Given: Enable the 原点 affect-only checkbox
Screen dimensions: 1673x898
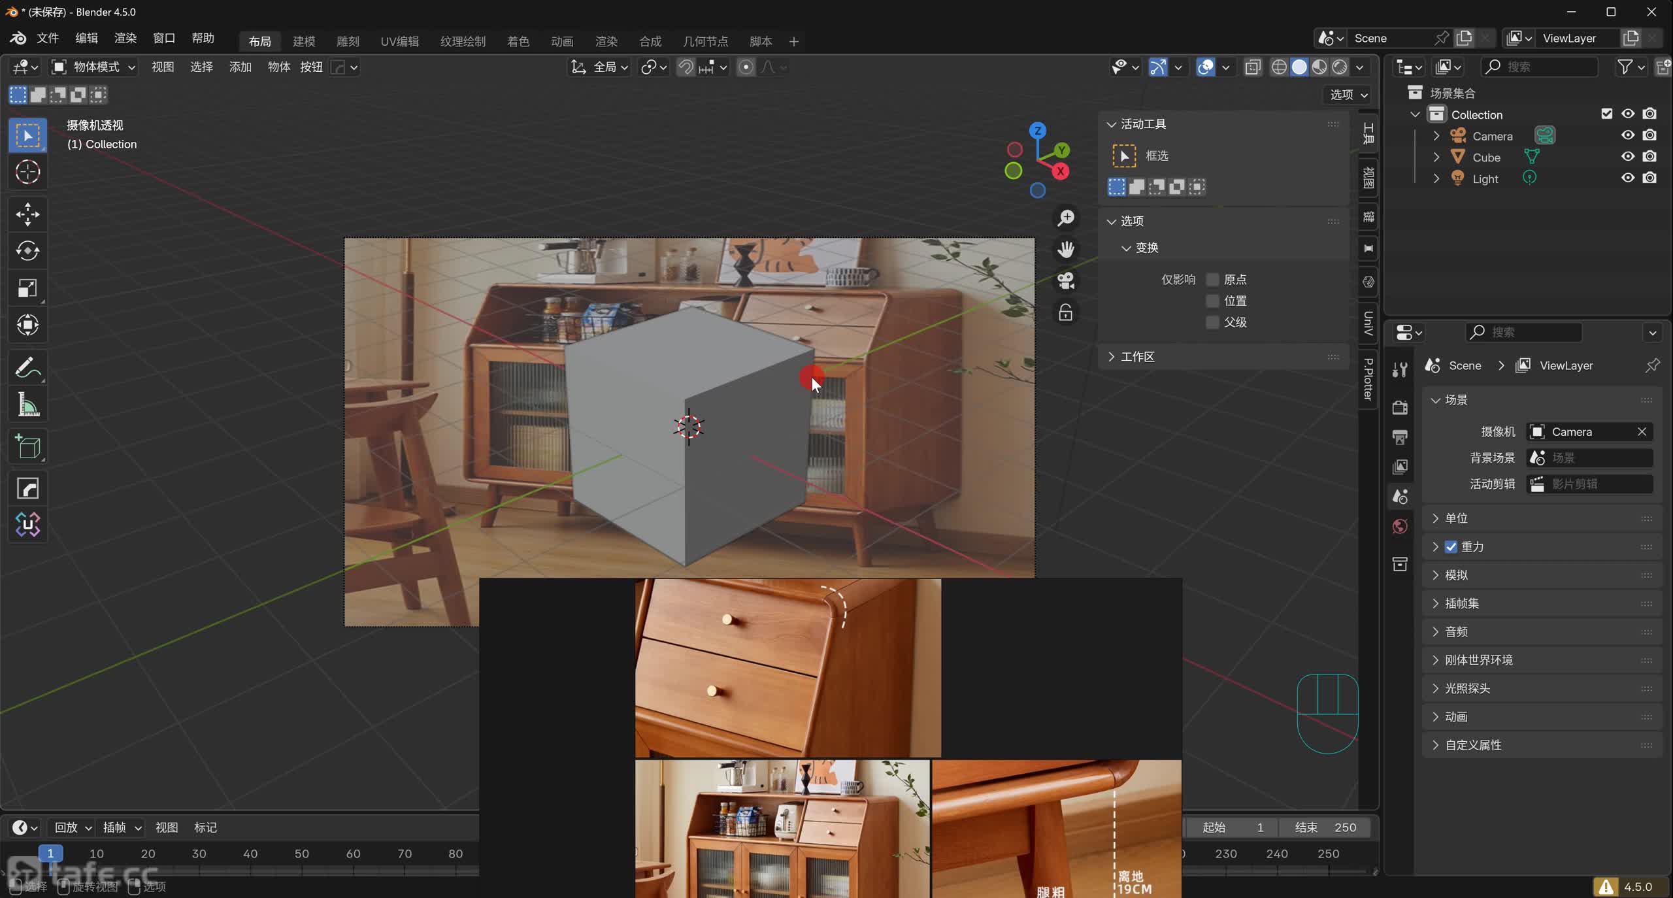Looking at the screenshot, I should (1212, 280).
